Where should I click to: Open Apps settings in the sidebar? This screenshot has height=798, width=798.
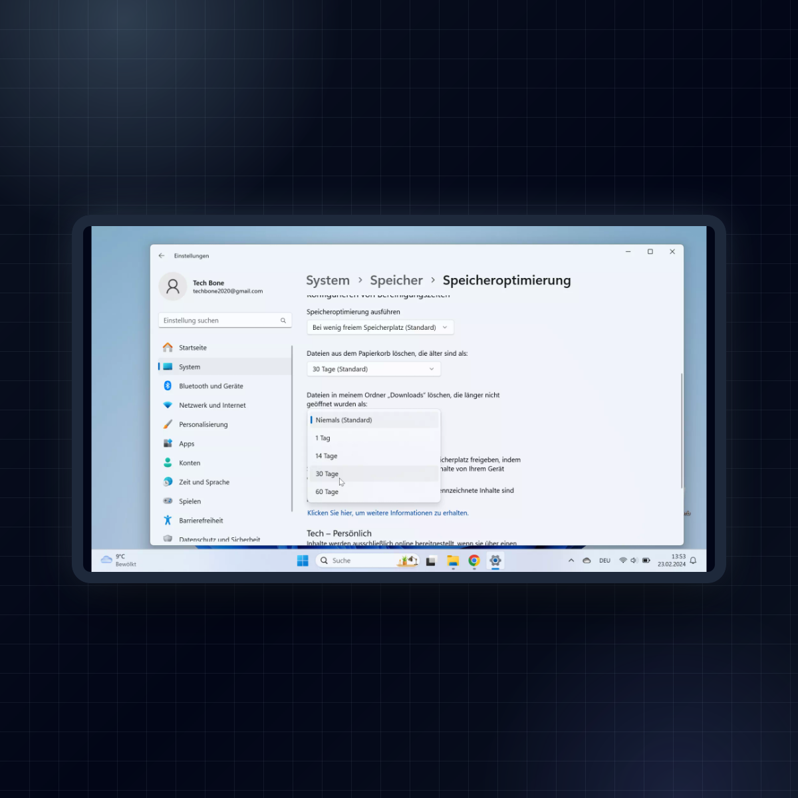pos(225,444)
